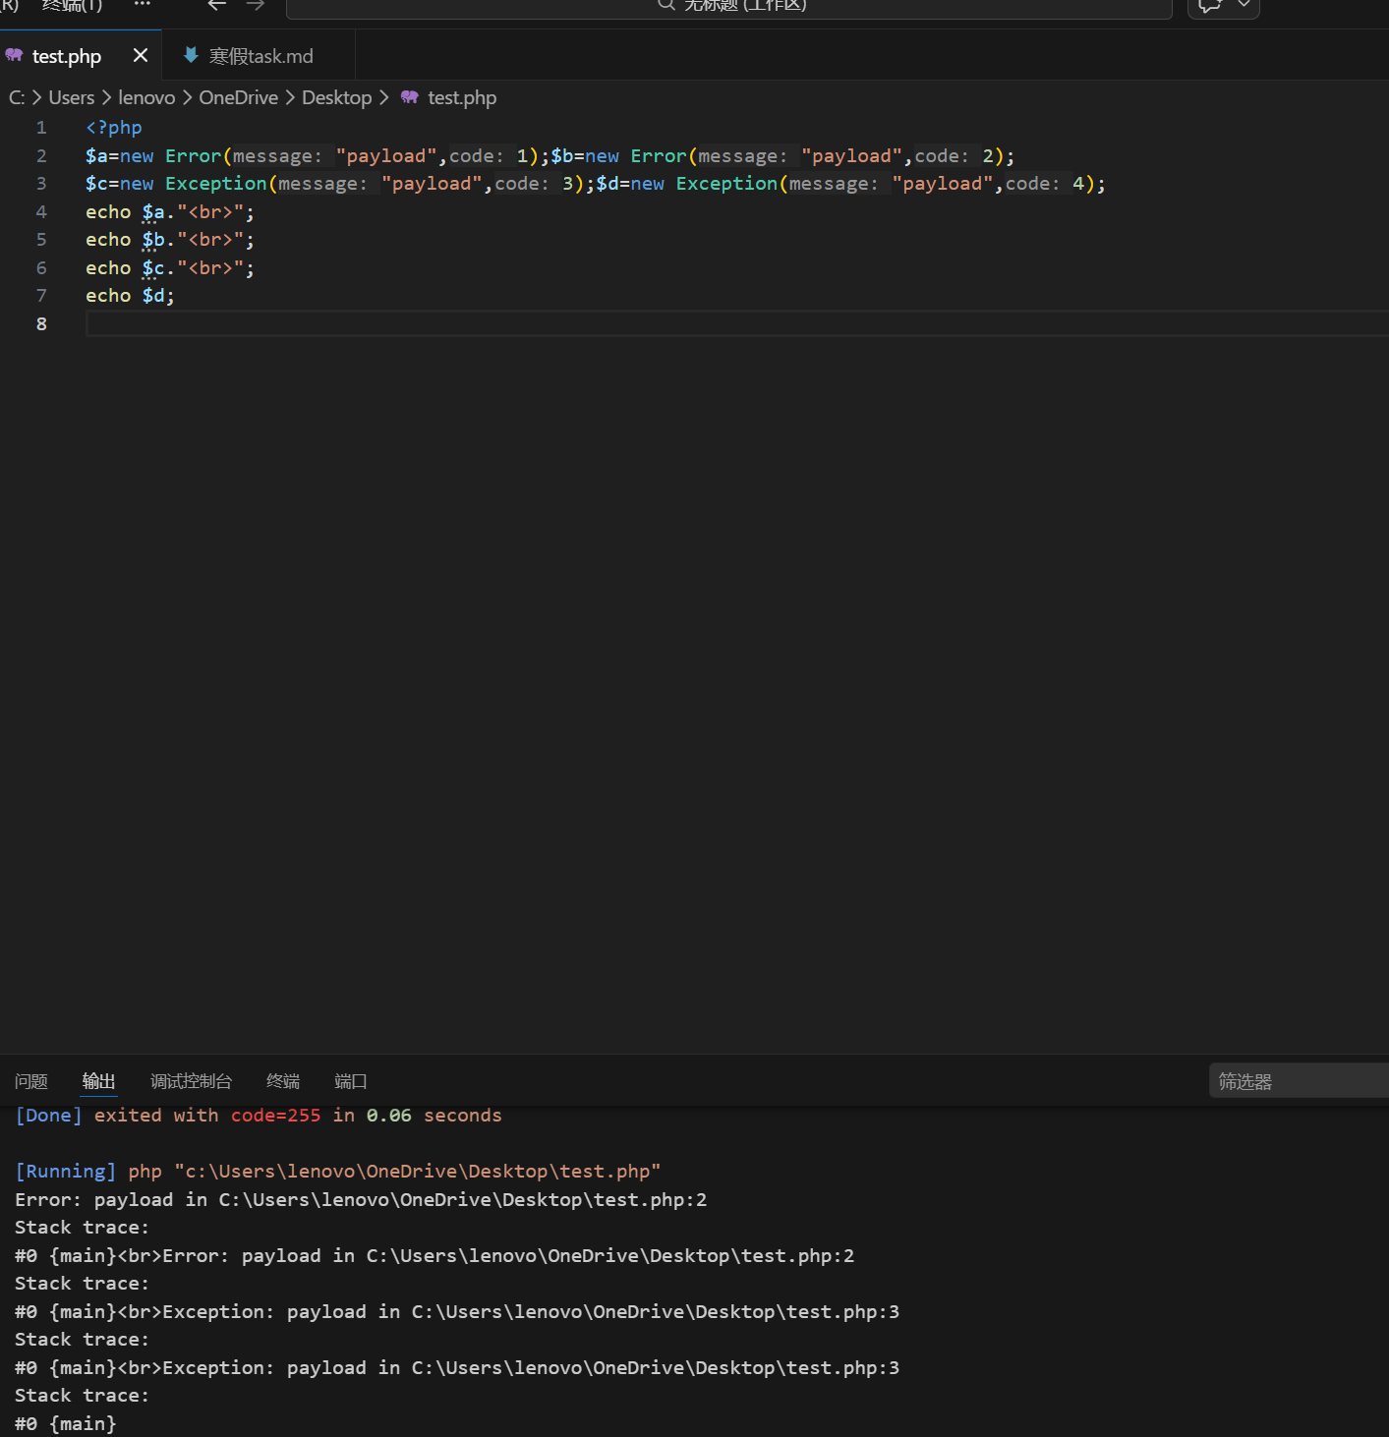Expand the chevron beside the chat icon
The width and height of the screenshot is (1389, 1437).
tap(1244, 5)
